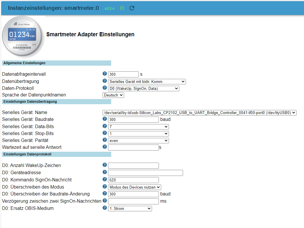Image resolution: width=304 pixels, height=228 pixels.
Task: Open help for Verzögerung zwischen SignOn-Nachrichten
Action: [x=105, y=201]
